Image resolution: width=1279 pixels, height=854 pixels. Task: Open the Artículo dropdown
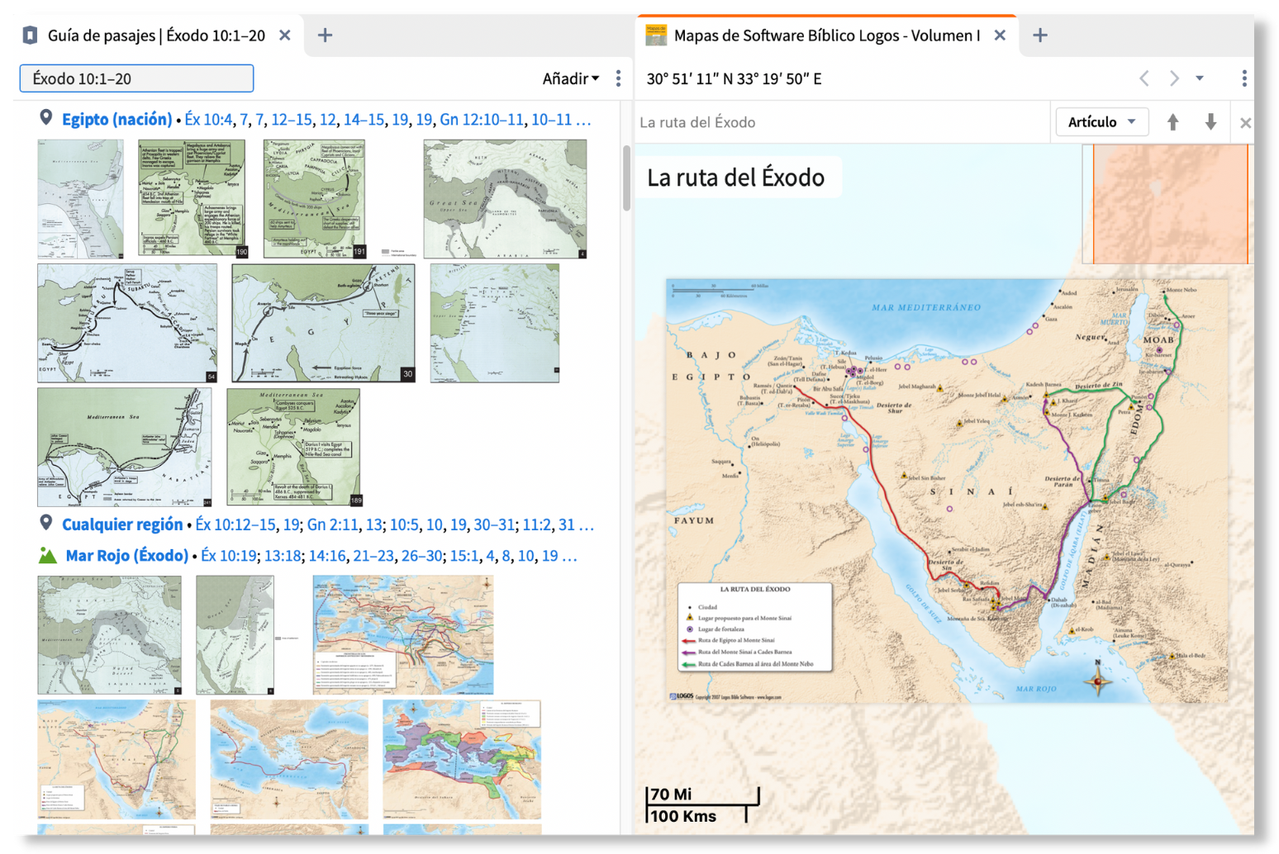pyautogui.click(x=1101, y=122)
